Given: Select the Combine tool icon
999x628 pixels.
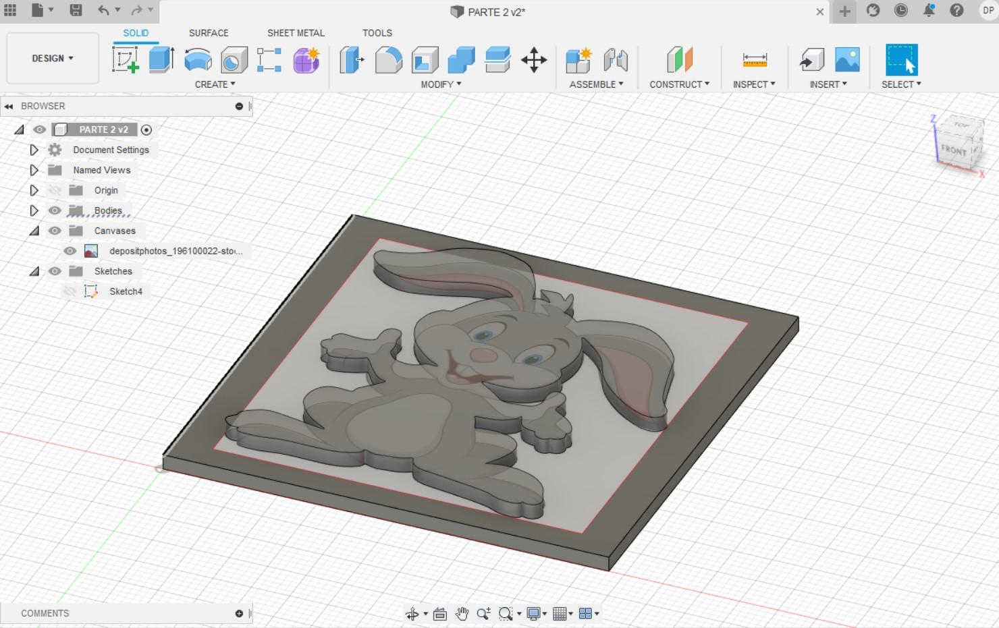Looking at the screenshot, I should click(461, 59).
